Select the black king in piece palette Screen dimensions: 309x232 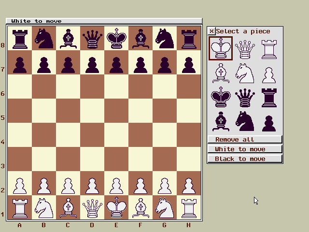point(221,97)
